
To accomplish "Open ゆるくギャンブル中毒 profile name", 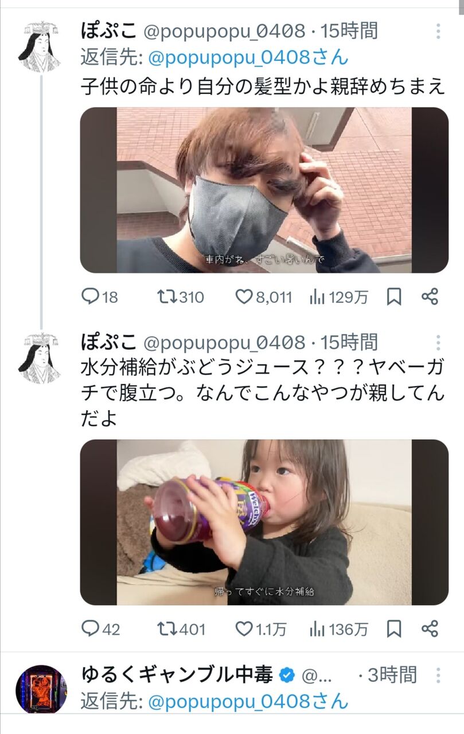I will pos(177,675).
